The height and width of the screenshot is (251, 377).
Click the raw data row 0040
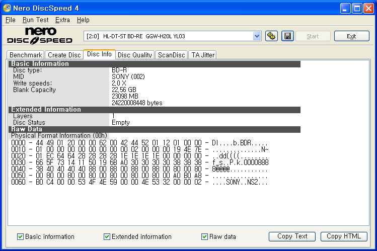click(139, 169)
